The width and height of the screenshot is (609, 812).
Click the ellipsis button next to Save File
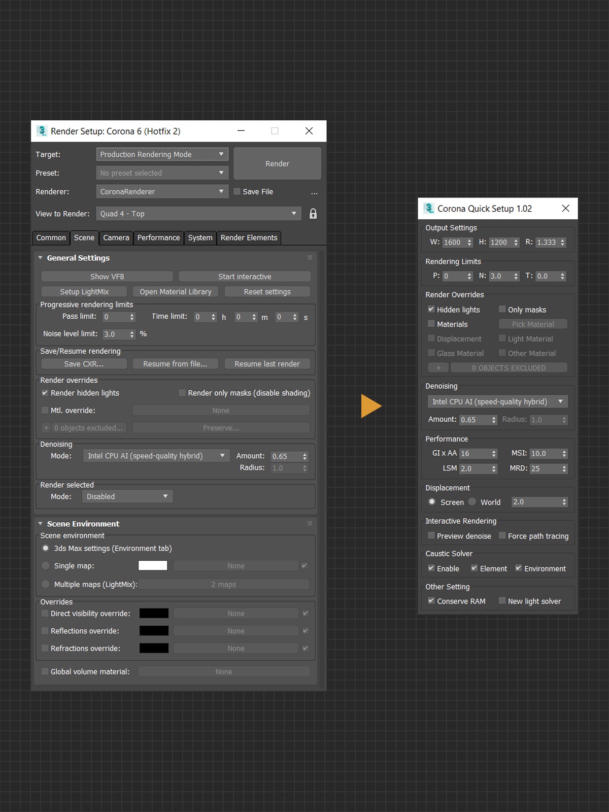point(314,192)
